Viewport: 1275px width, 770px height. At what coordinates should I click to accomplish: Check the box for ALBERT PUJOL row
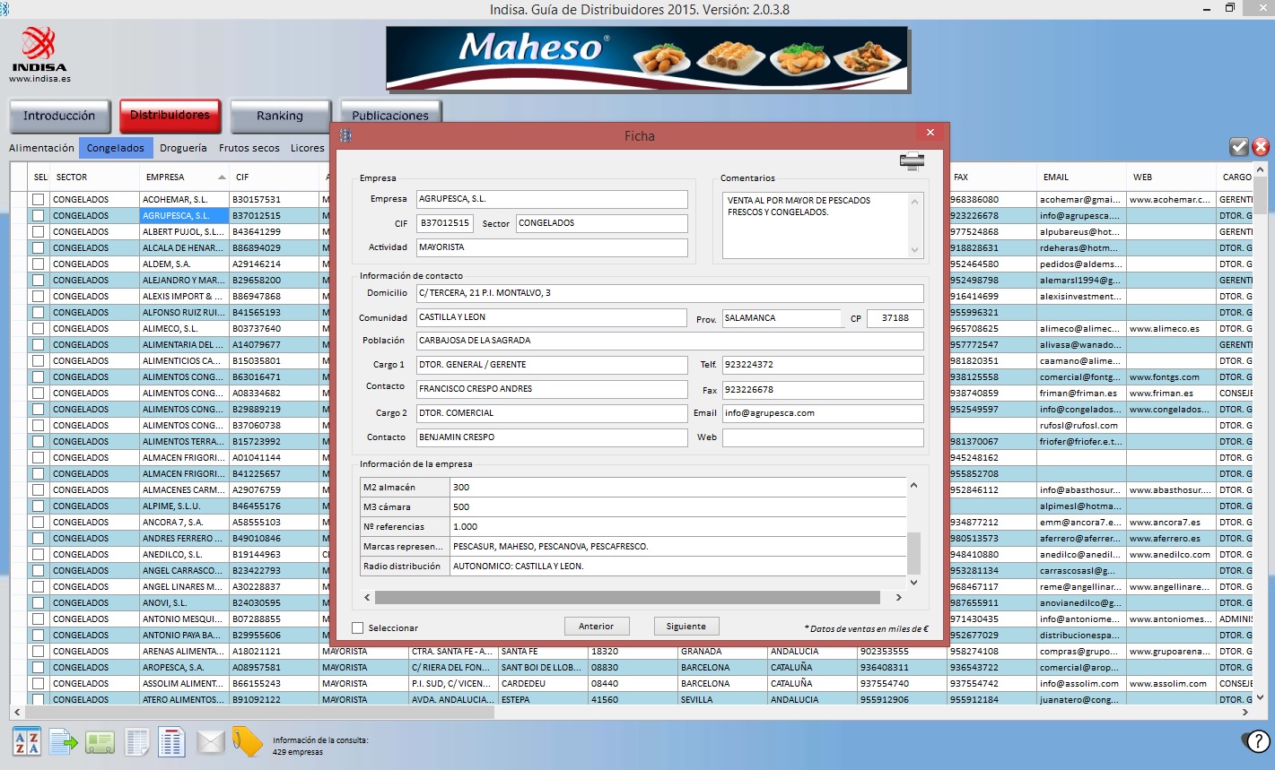(38, 231)
